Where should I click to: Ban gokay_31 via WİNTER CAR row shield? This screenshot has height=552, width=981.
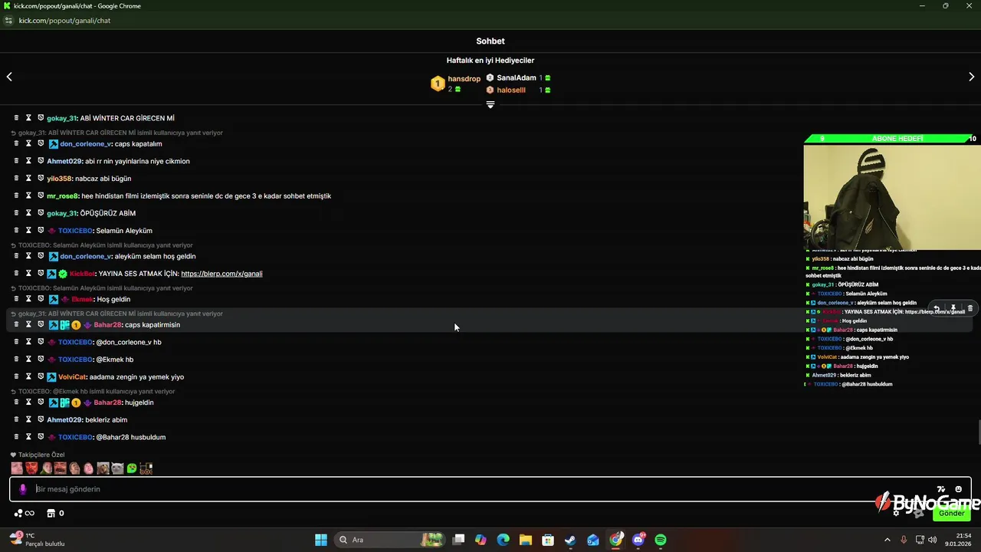(x=41, y=118)
